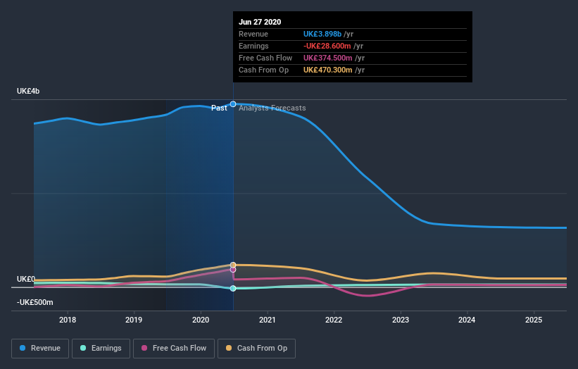Click the Revenue row label in tooltip
The width and height of the screenshot is (578, 369).
(253, 34)
